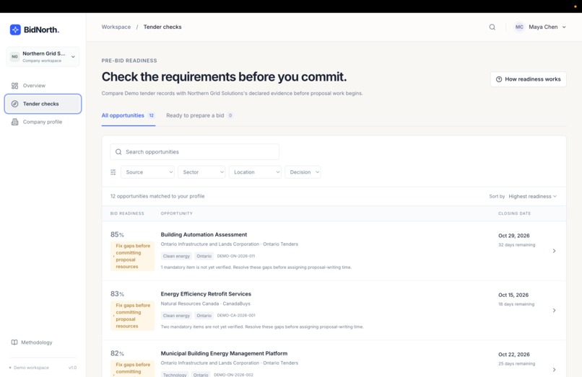The width and height of the screenshot is (582, 377).
Task: Click question mark icon on How readiness works
Action: 499,79
